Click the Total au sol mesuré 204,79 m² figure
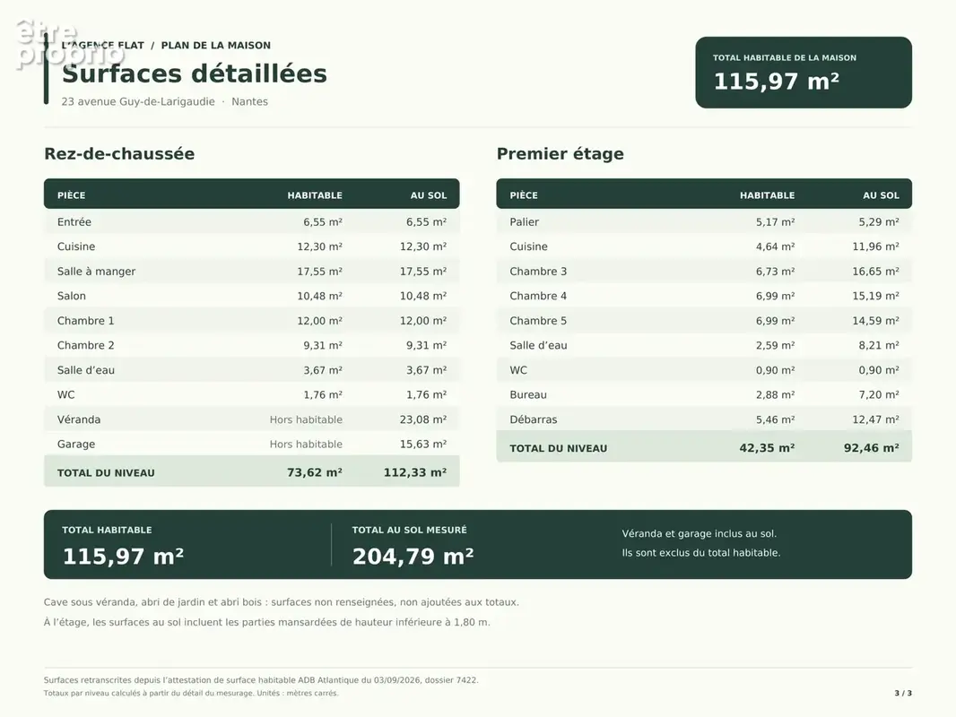The image size is (956, 717). (413, 557)
